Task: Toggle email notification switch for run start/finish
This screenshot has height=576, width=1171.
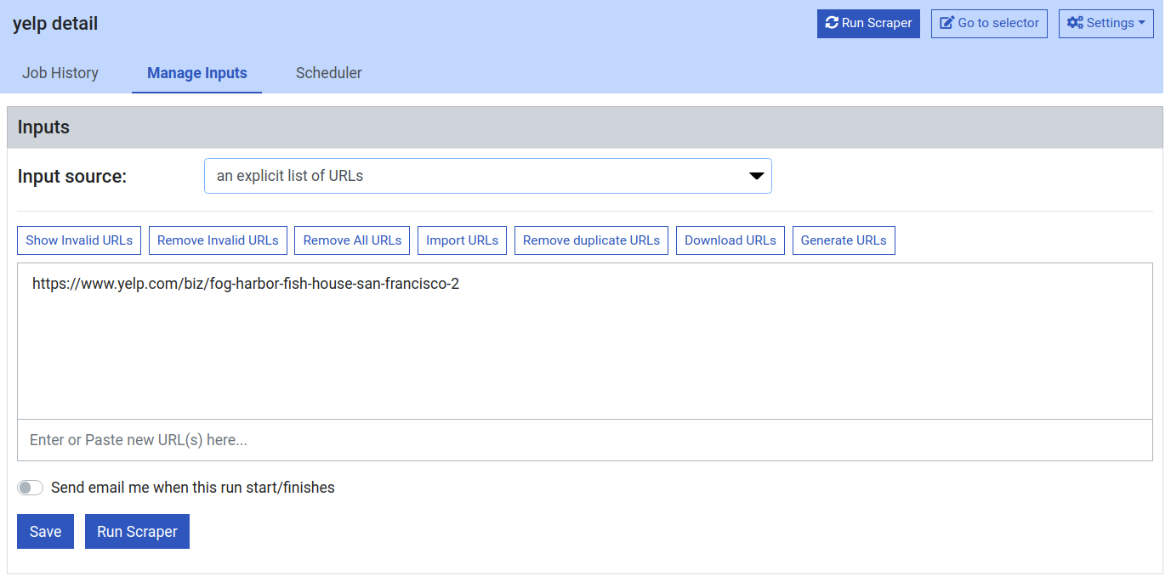Action: [x=31, y=488]
